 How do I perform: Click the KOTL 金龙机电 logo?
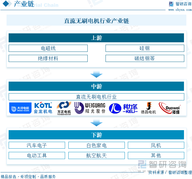(43, 108)
